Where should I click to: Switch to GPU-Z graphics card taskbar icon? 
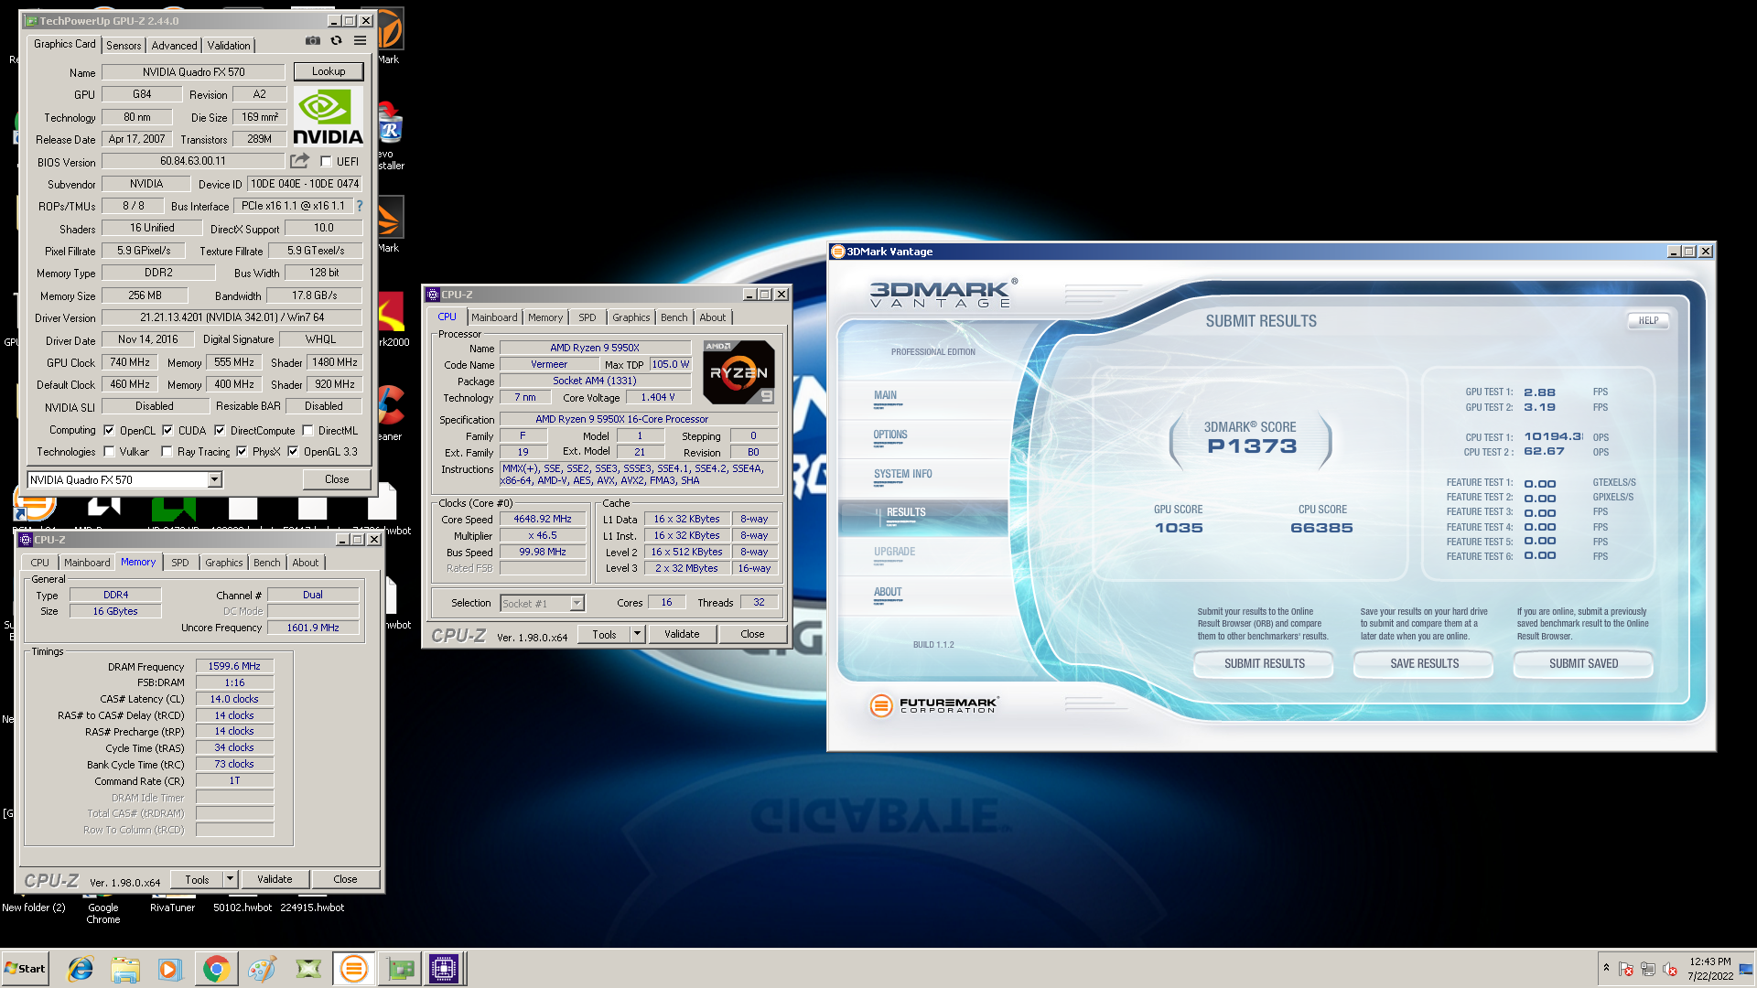(x=400, y=969)
